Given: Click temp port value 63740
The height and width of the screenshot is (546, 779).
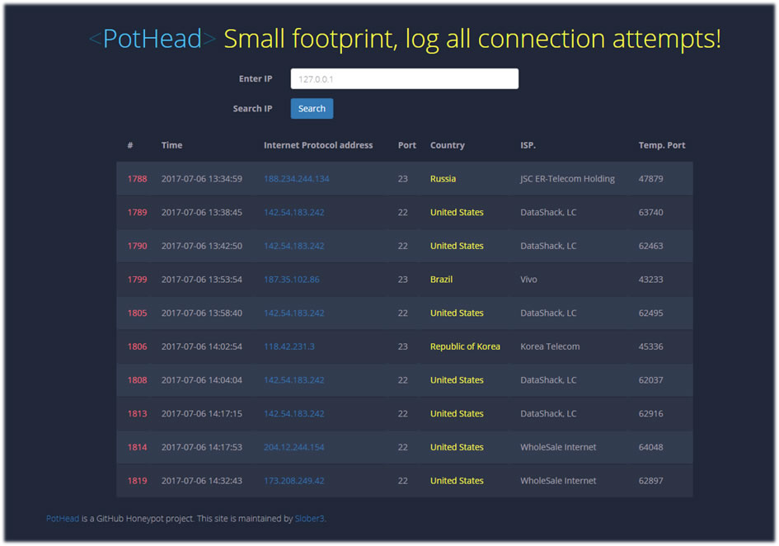Looking at the screenshot, I should coord(651,212).
